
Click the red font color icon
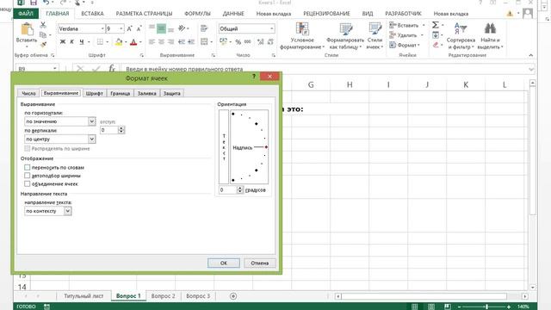[133, 42]
